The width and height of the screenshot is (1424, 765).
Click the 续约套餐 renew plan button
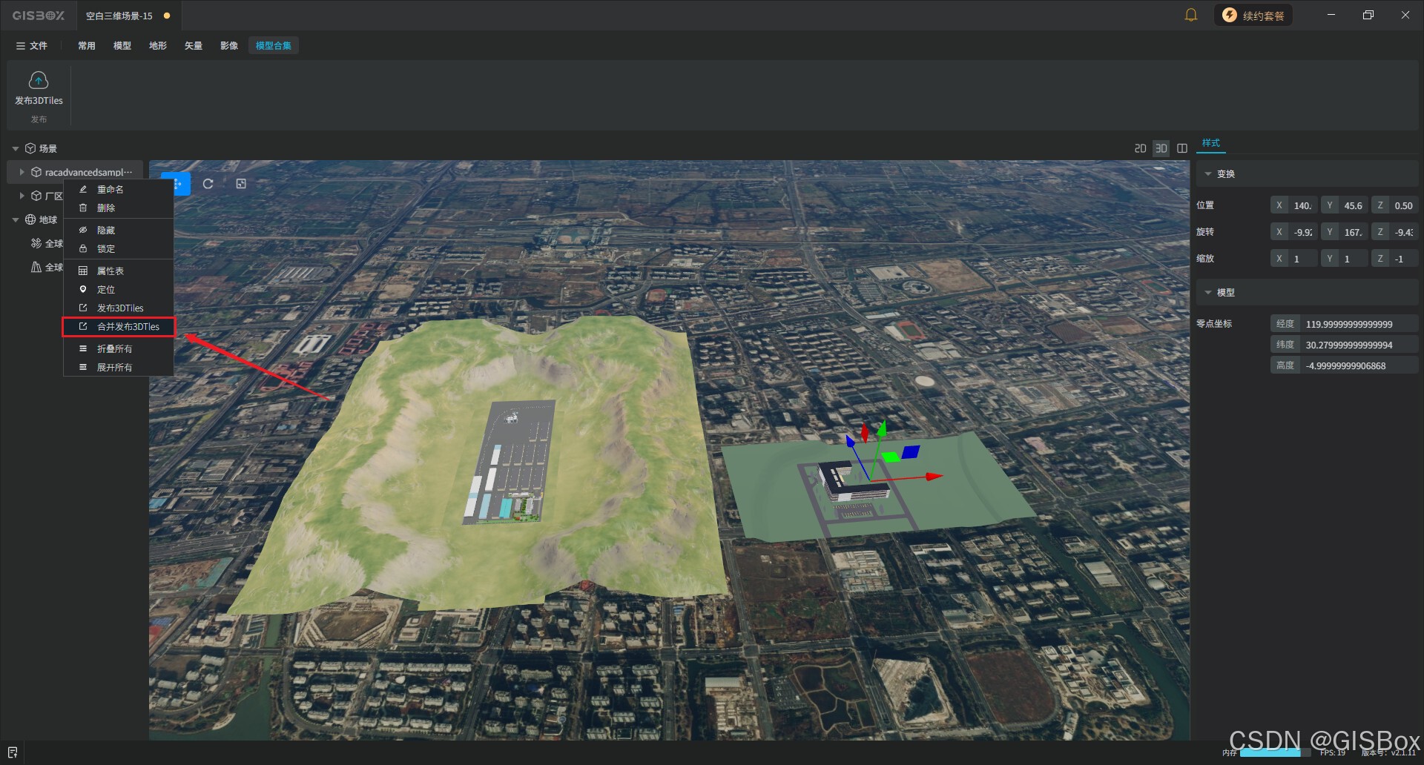click(1253, 15)
